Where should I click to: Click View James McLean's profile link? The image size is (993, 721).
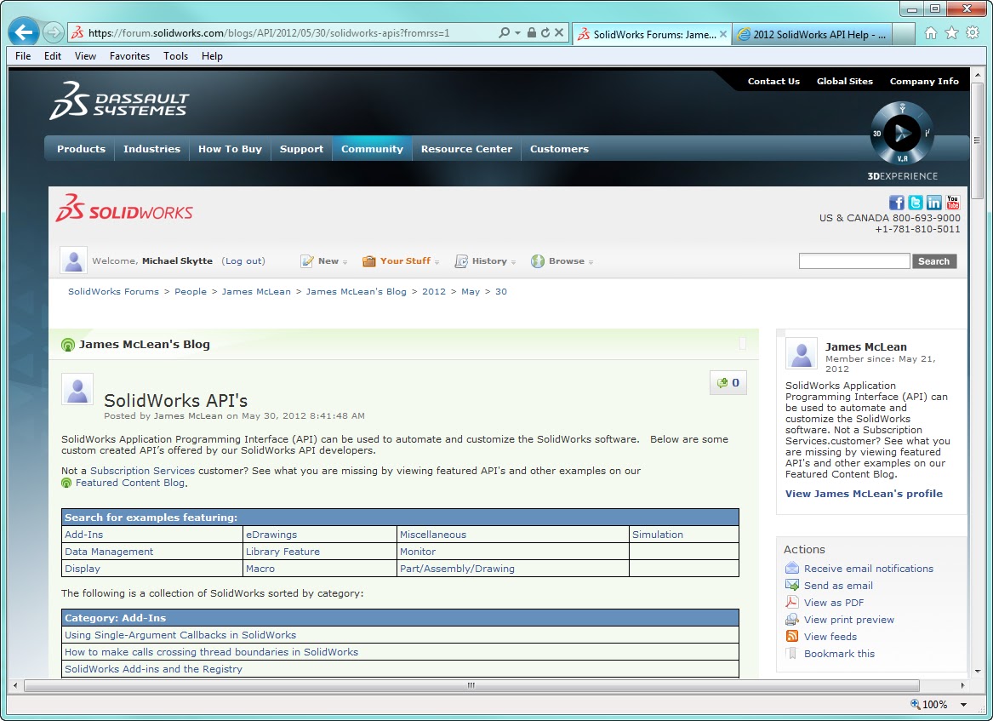[x=864, y=494]
